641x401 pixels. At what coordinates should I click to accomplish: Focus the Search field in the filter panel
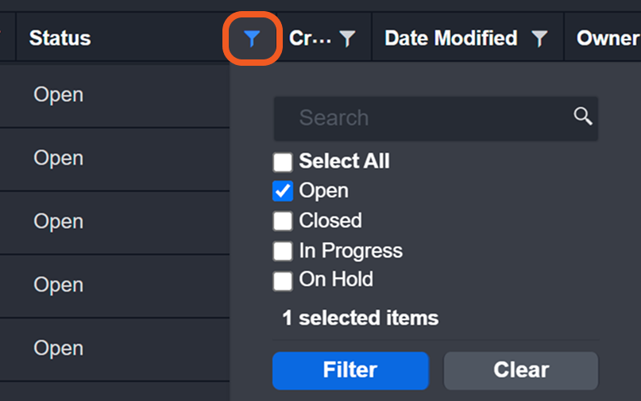pyautogui.click(x=421, y=118)
